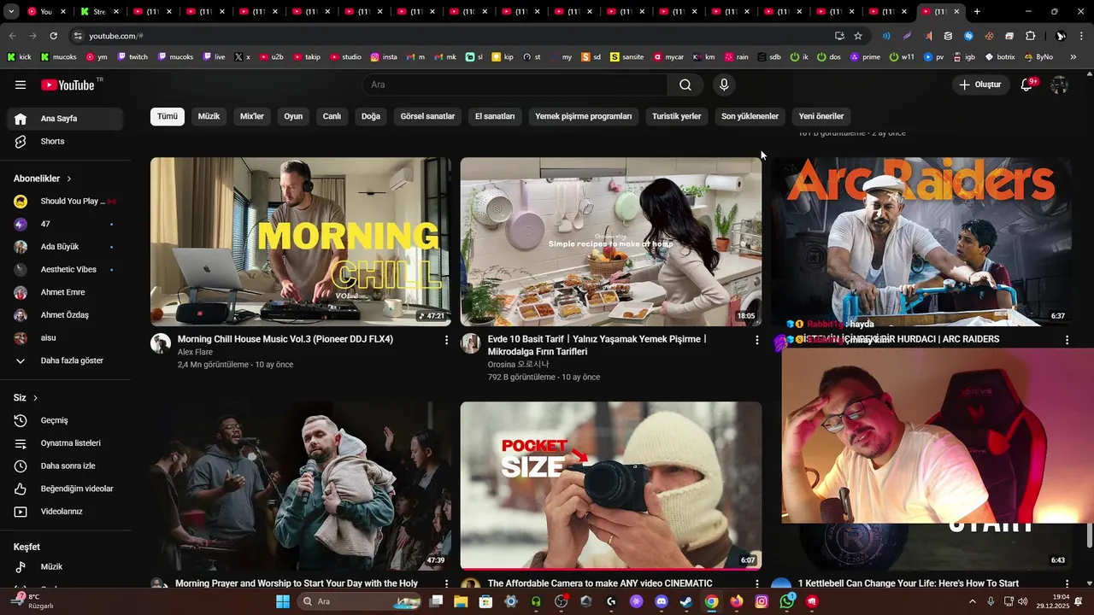Select the Tümü filter chip
This screenshot has height=615, width=1094.
[x=168, y=116]
